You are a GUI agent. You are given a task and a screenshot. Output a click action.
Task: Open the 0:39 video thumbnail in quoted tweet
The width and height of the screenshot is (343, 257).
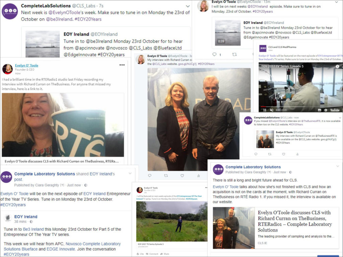click(228, 33)
